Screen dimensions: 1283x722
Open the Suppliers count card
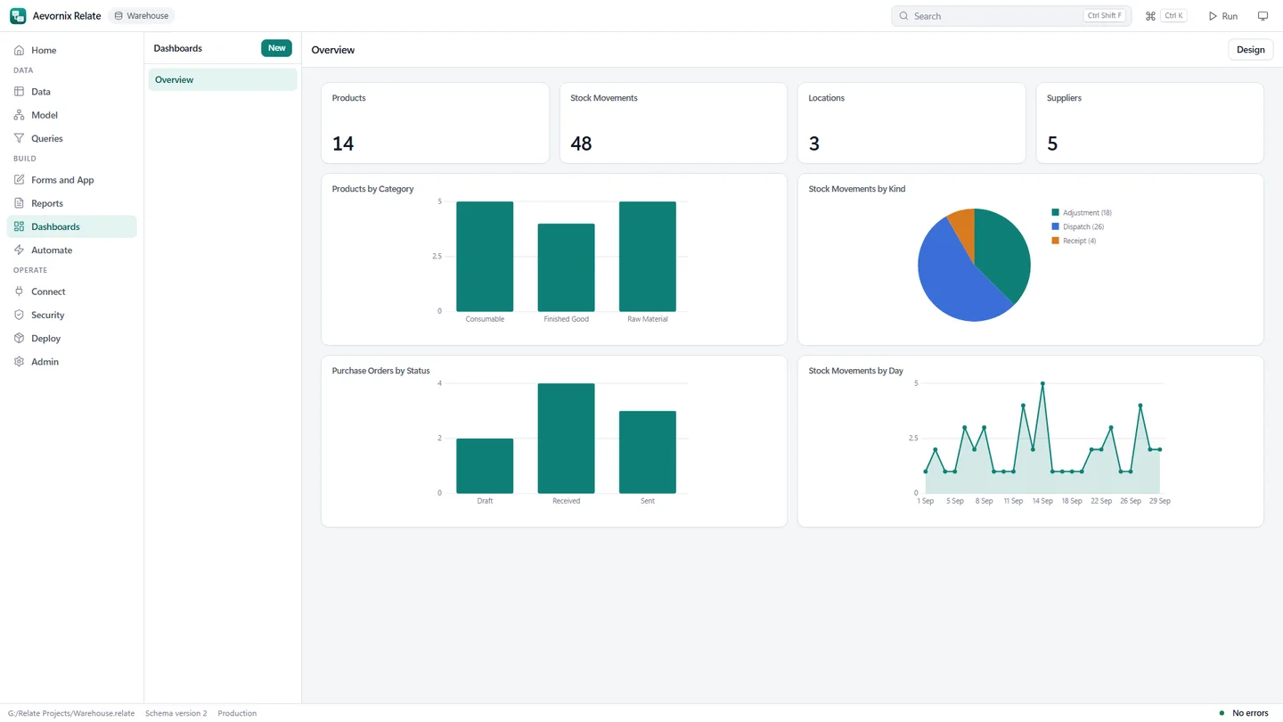tap(1149, 123)
